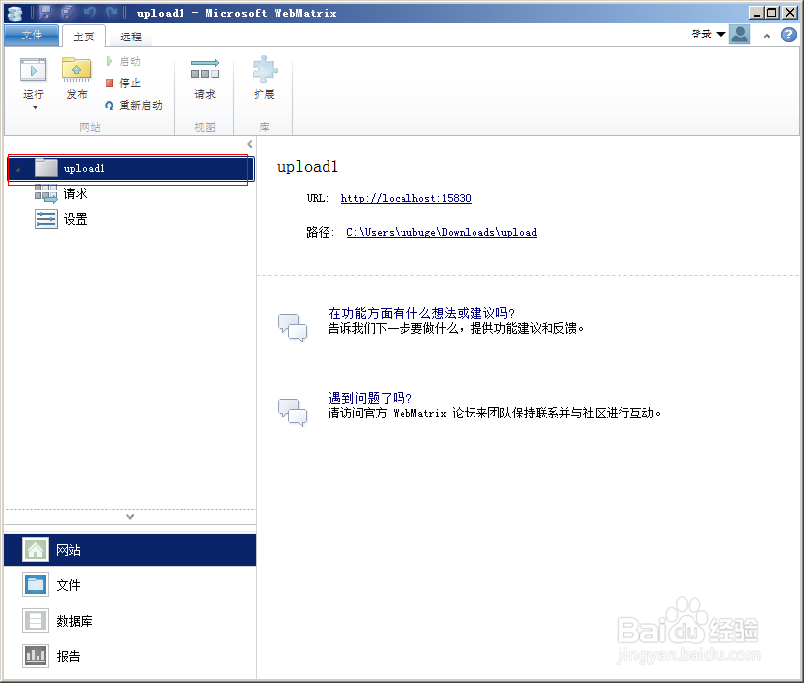Select the Site (网站) workspace
This screenshot has width=804, height=683.
click(x=130, y=550)
